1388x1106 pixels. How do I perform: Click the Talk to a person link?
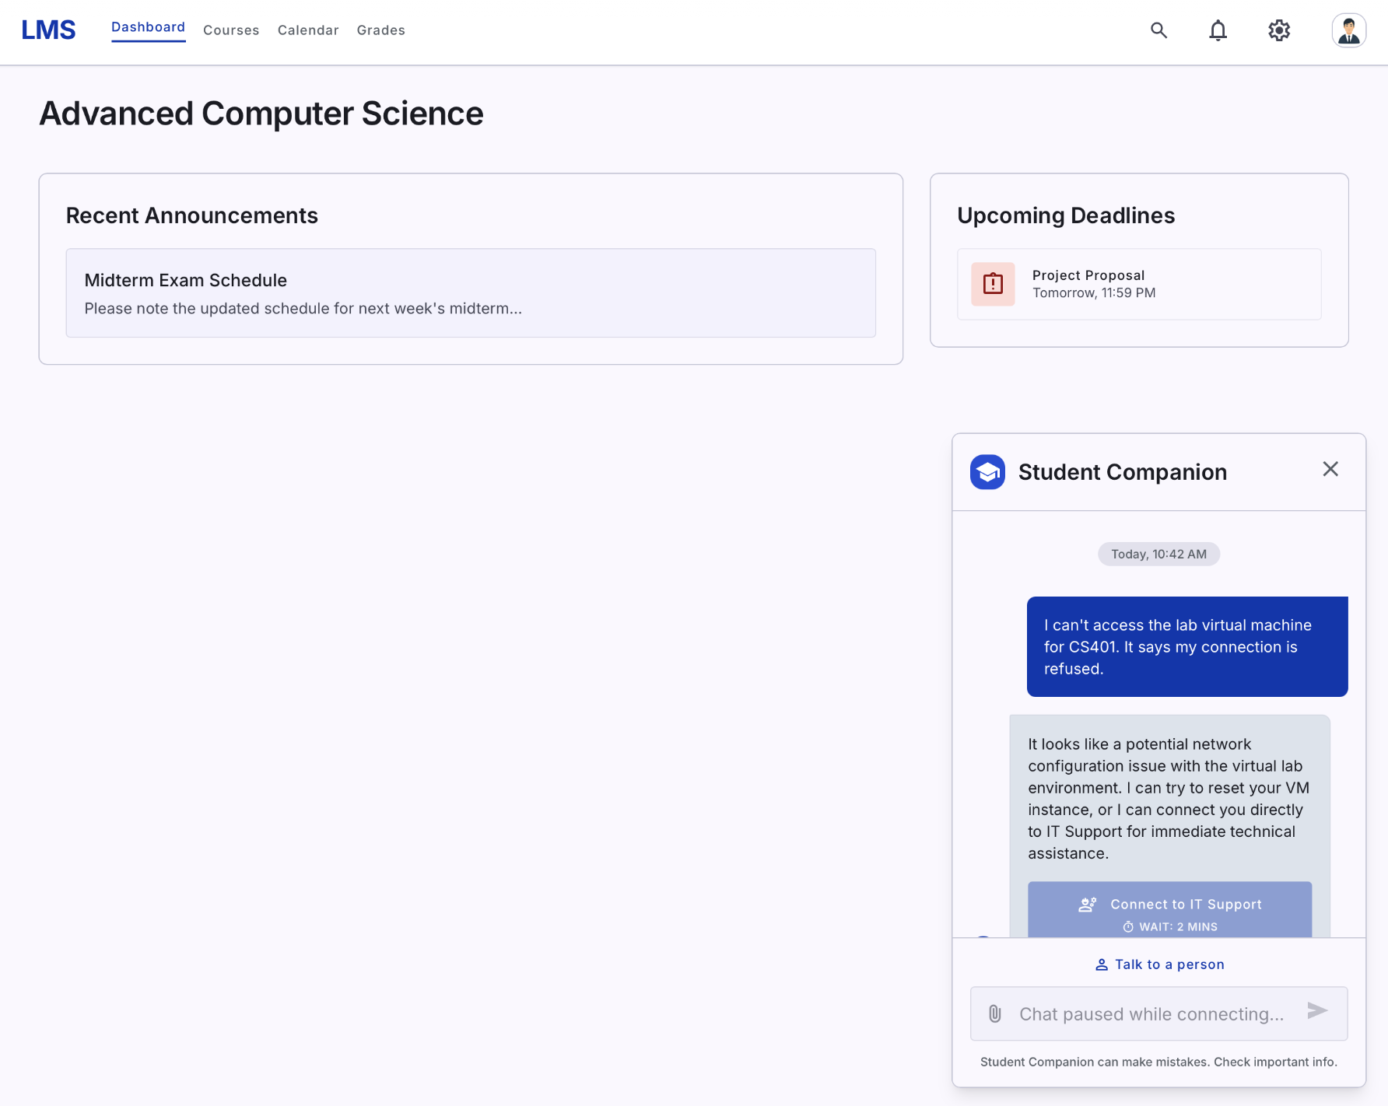(1159, 964)
